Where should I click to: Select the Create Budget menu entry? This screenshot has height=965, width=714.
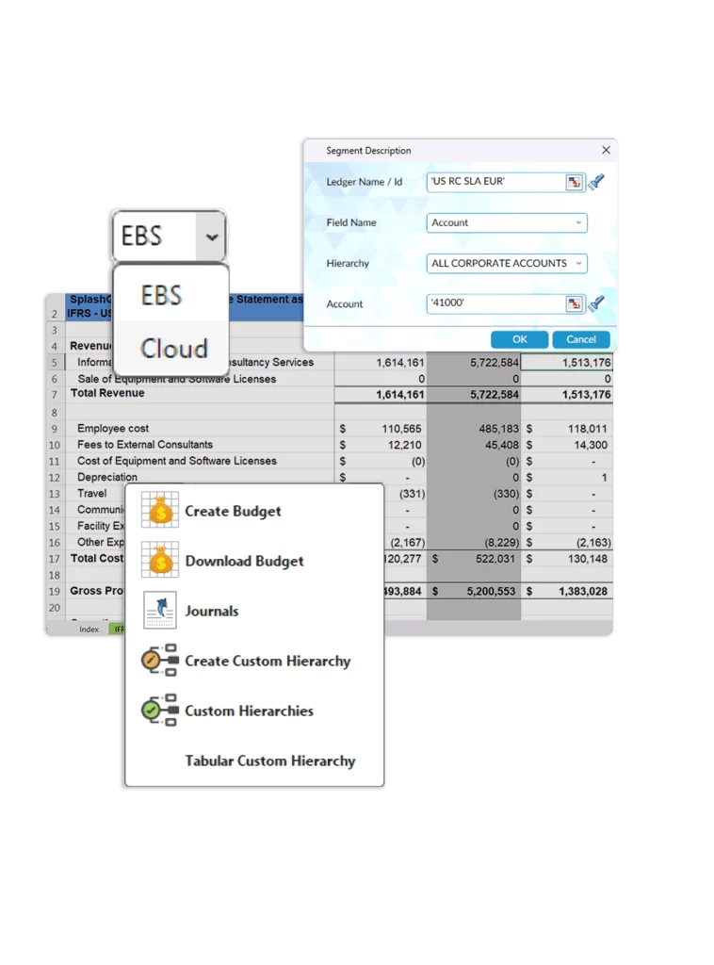[x=254, y=511]
